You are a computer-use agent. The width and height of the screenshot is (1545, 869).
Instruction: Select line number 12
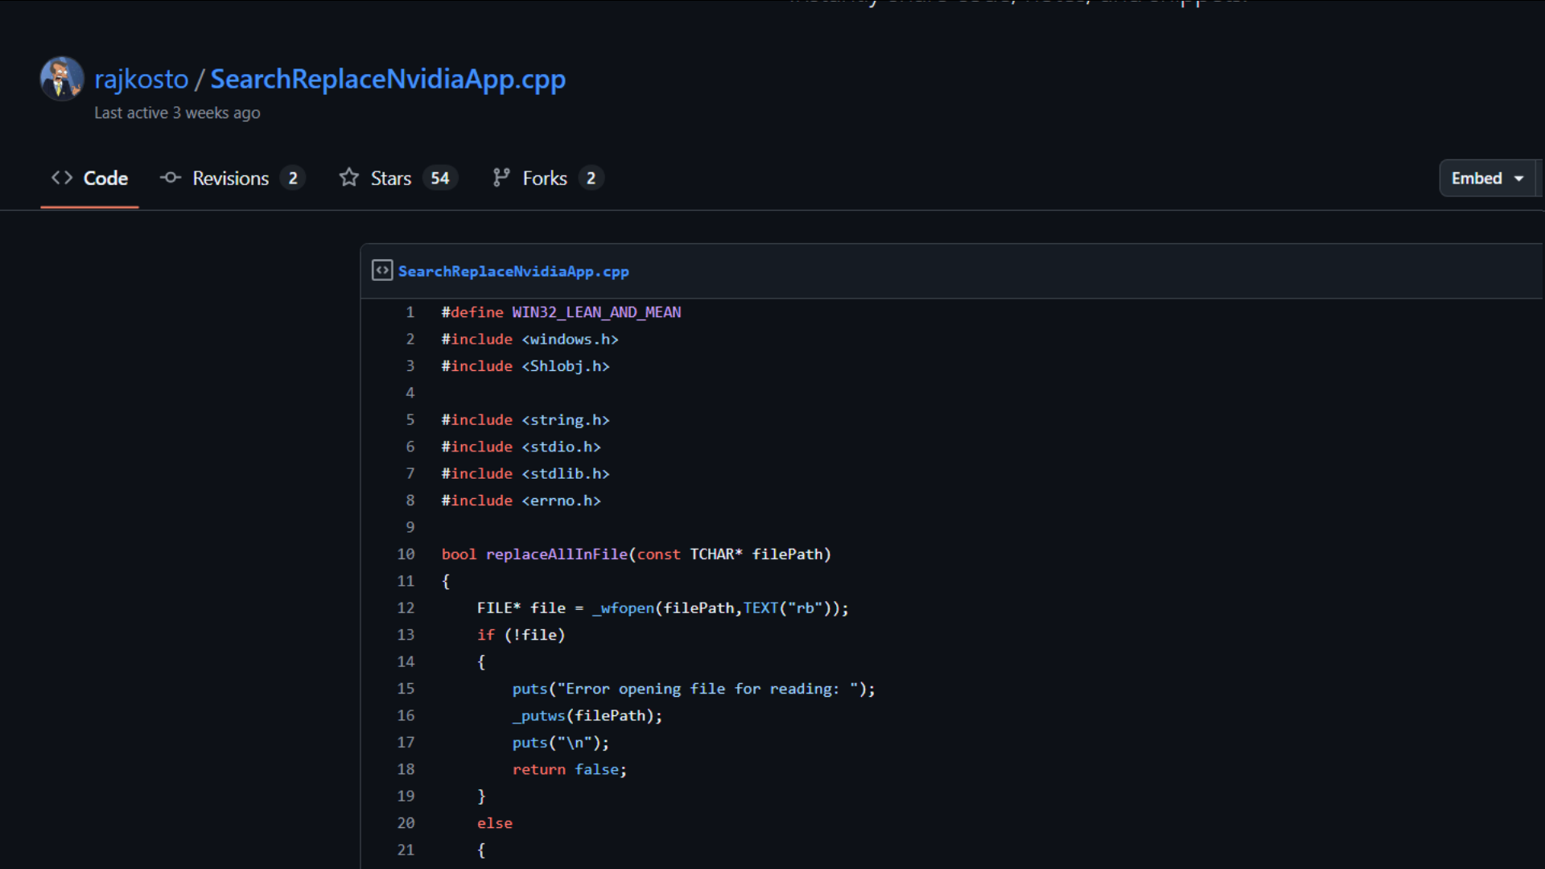point(406,607)
